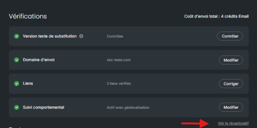
Task: Select the green checkmark next to Liens
Action: coord(17,84)
